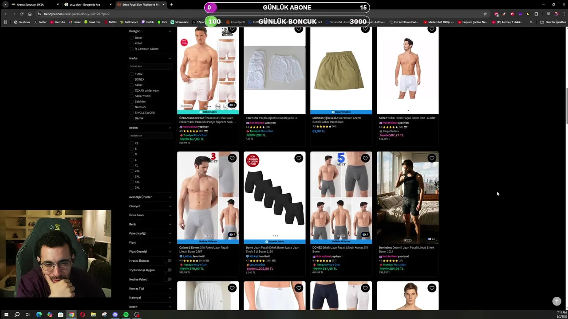568x319 pixels.
Task: Favorite the Donkshot patterned boxer product
Action: (x=432, y=158)
